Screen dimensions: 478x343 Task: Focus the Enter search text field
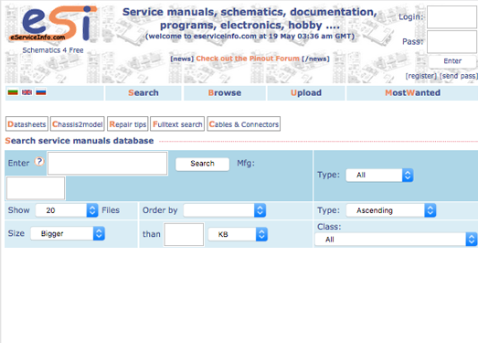(108, 164)
